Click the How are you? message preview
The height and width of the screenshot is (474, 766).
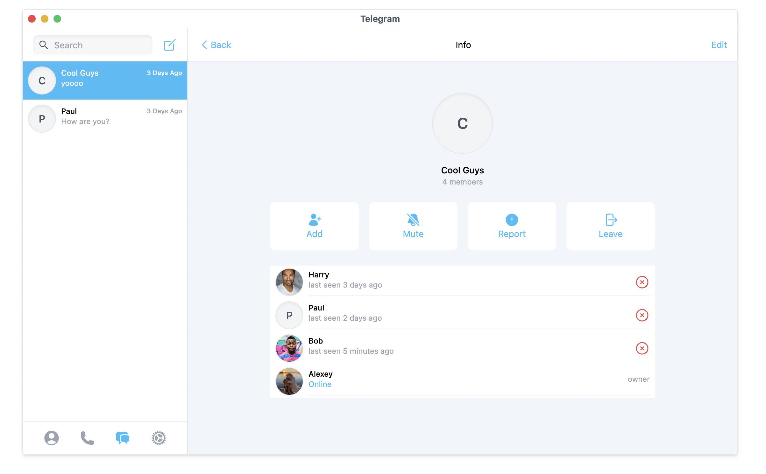click(85, 122)
